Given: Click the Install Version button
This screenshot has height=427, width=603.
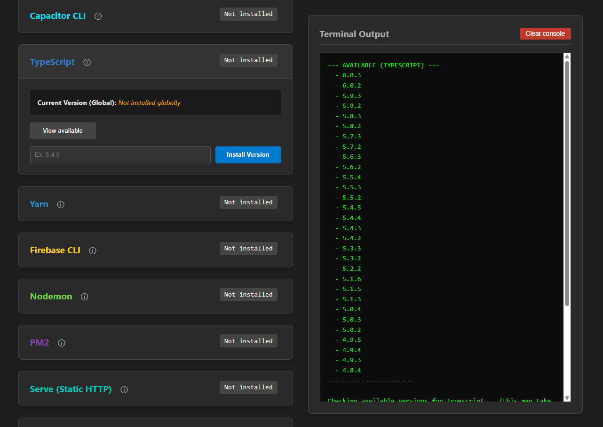Looking at the screenshot, I should 248,155.
